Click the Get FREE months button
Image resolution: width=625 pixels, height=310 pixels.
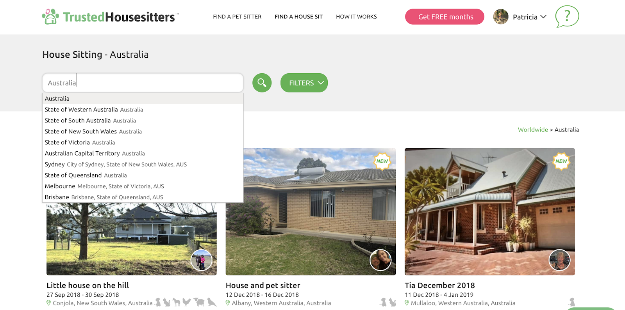coord(445,17)
